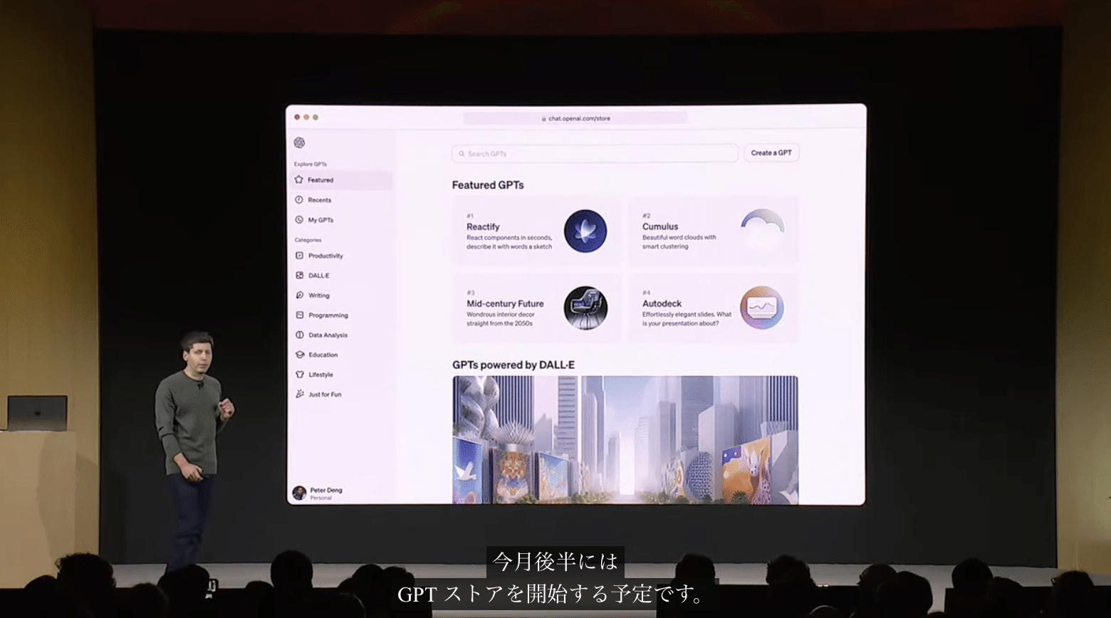1111x618 pixels.
Task: Click the DALL·E cityscape banner image
Action: pos(625,439)
